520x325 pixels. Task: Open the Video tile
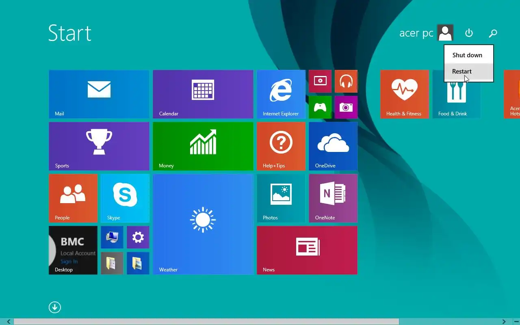320,81
